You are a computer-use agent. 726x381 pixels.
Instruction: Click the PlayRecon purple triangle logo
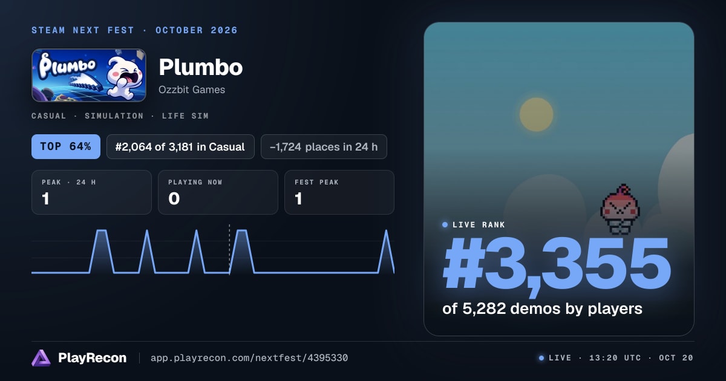(41, 358)
